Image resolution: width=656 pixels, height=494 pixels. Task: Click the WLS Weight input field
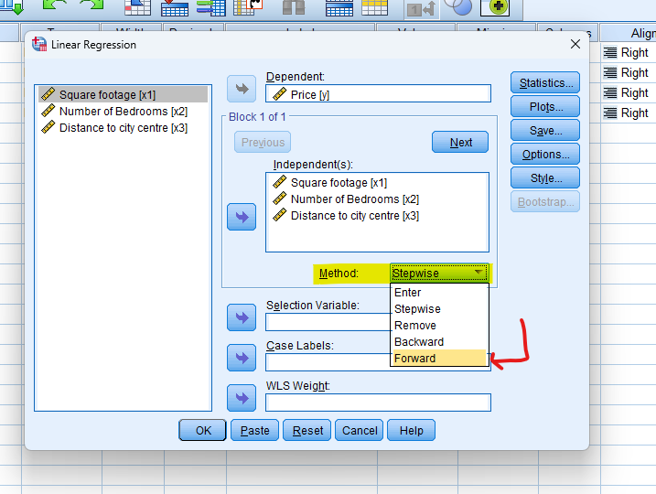(x=378, y=403)
